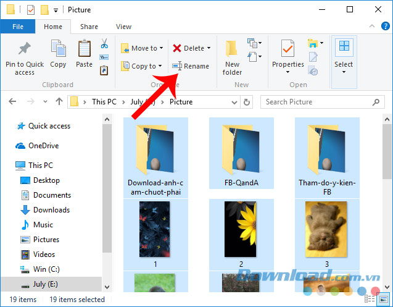Click the Open folder icon in ribbon
This screenshot has width=393, height=307.
coord(313,43)
